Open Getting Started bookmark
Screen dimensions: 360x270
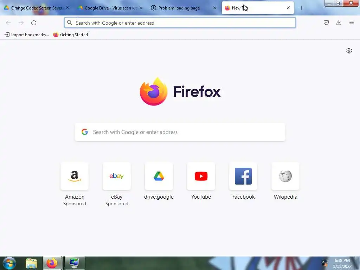click(x=70, y=35)
